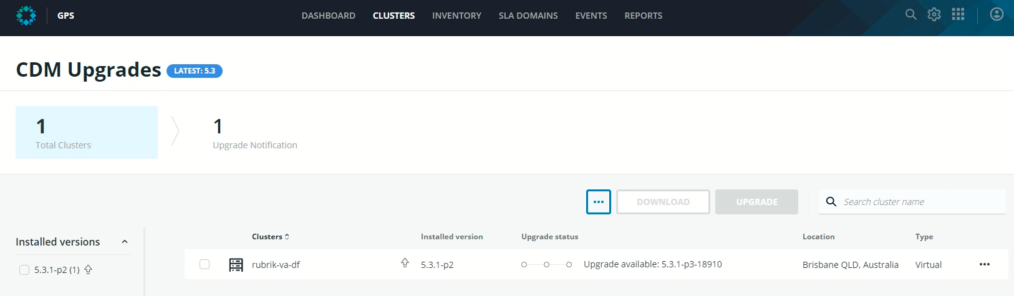Click the CDM Upgrades heading

89,70
